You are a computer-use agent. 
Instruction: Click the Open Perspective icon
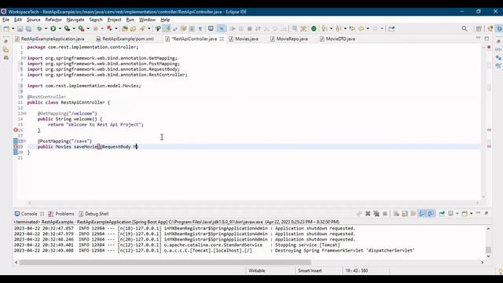(479, 28)
